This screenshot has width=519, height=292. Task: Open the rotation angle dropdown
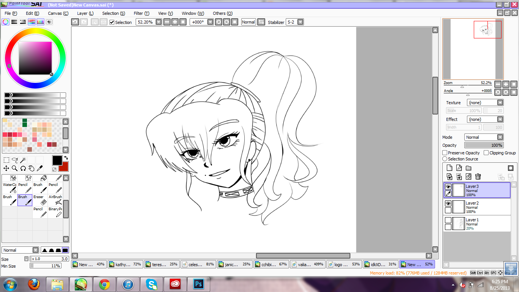210,22
